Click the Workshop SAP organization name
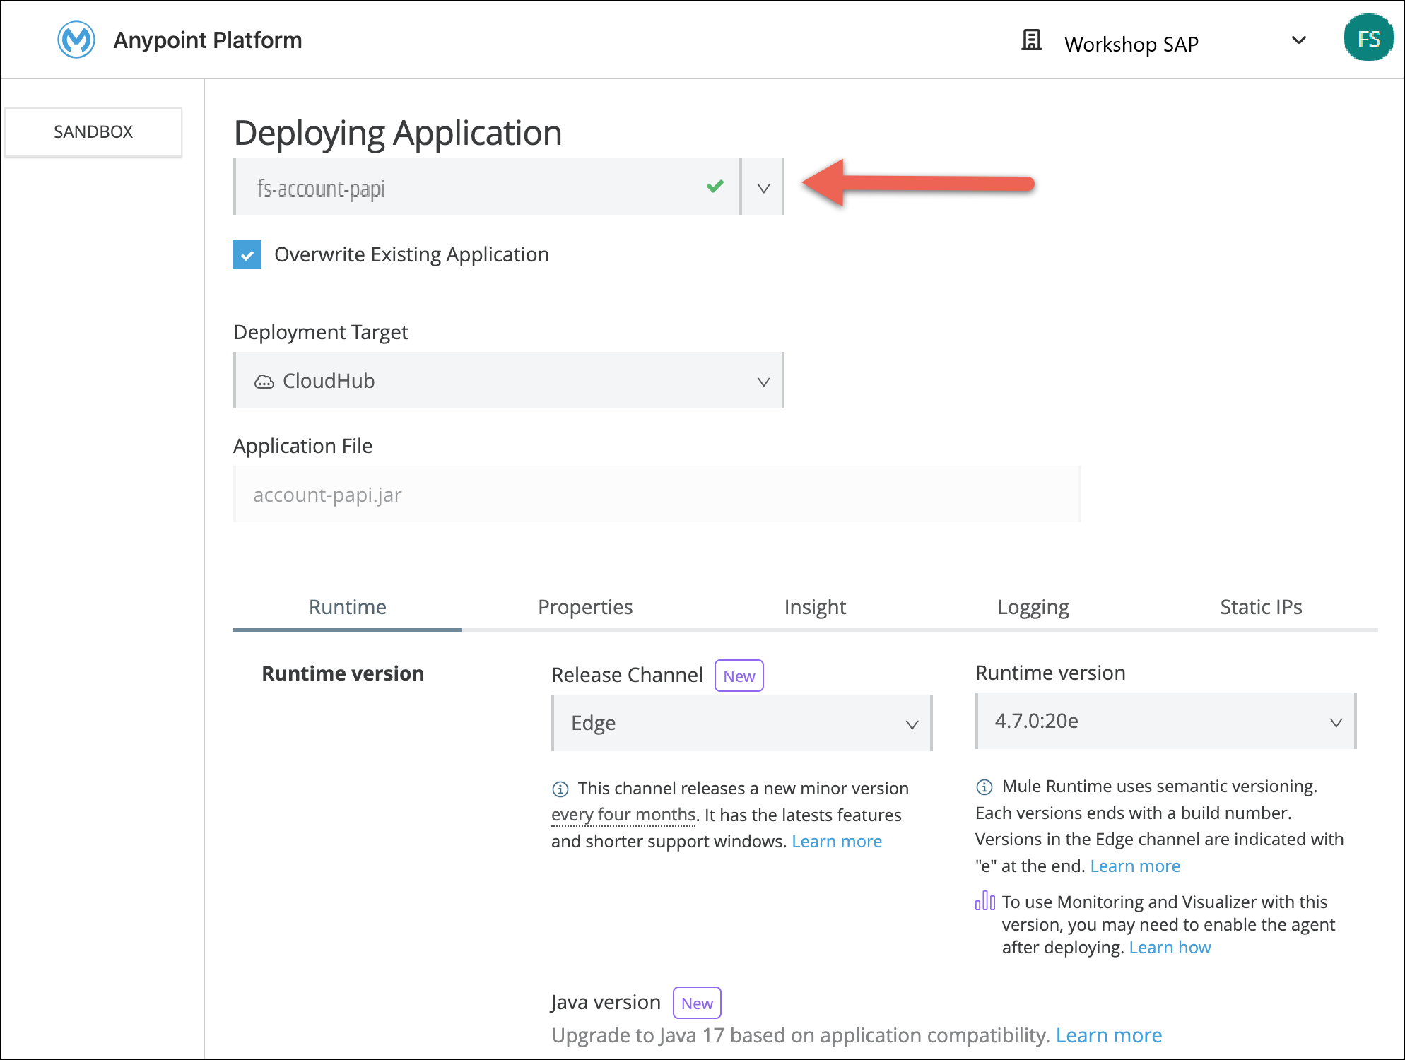 pyautogui.click(x=1131, y=44)
